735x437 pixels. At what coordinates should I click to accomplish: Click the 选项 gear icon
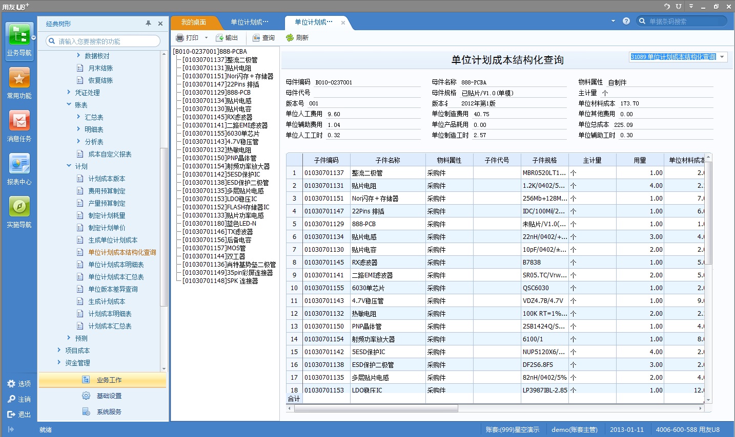pos(11,384)
